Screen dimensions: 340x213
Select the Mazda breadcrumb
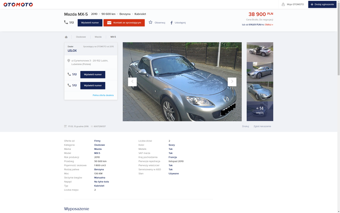[98, 37]
